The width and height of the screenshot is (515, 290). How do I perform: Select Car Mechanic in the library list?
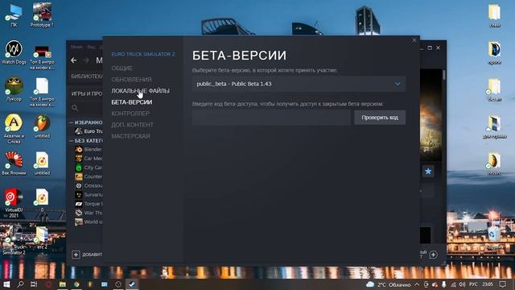tap(89, 159)
